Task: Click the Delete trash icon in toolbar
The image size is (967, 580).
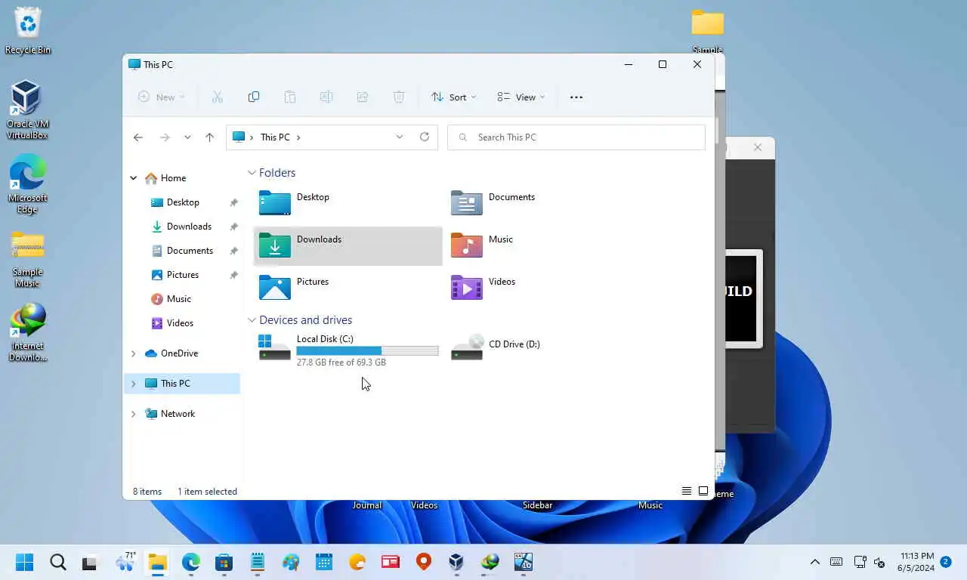Action: coord(399,97)
